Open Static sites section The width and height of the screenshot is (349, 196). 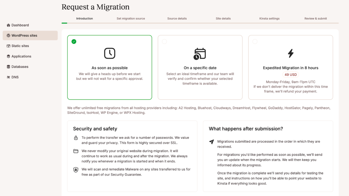(x=20, y=46)
